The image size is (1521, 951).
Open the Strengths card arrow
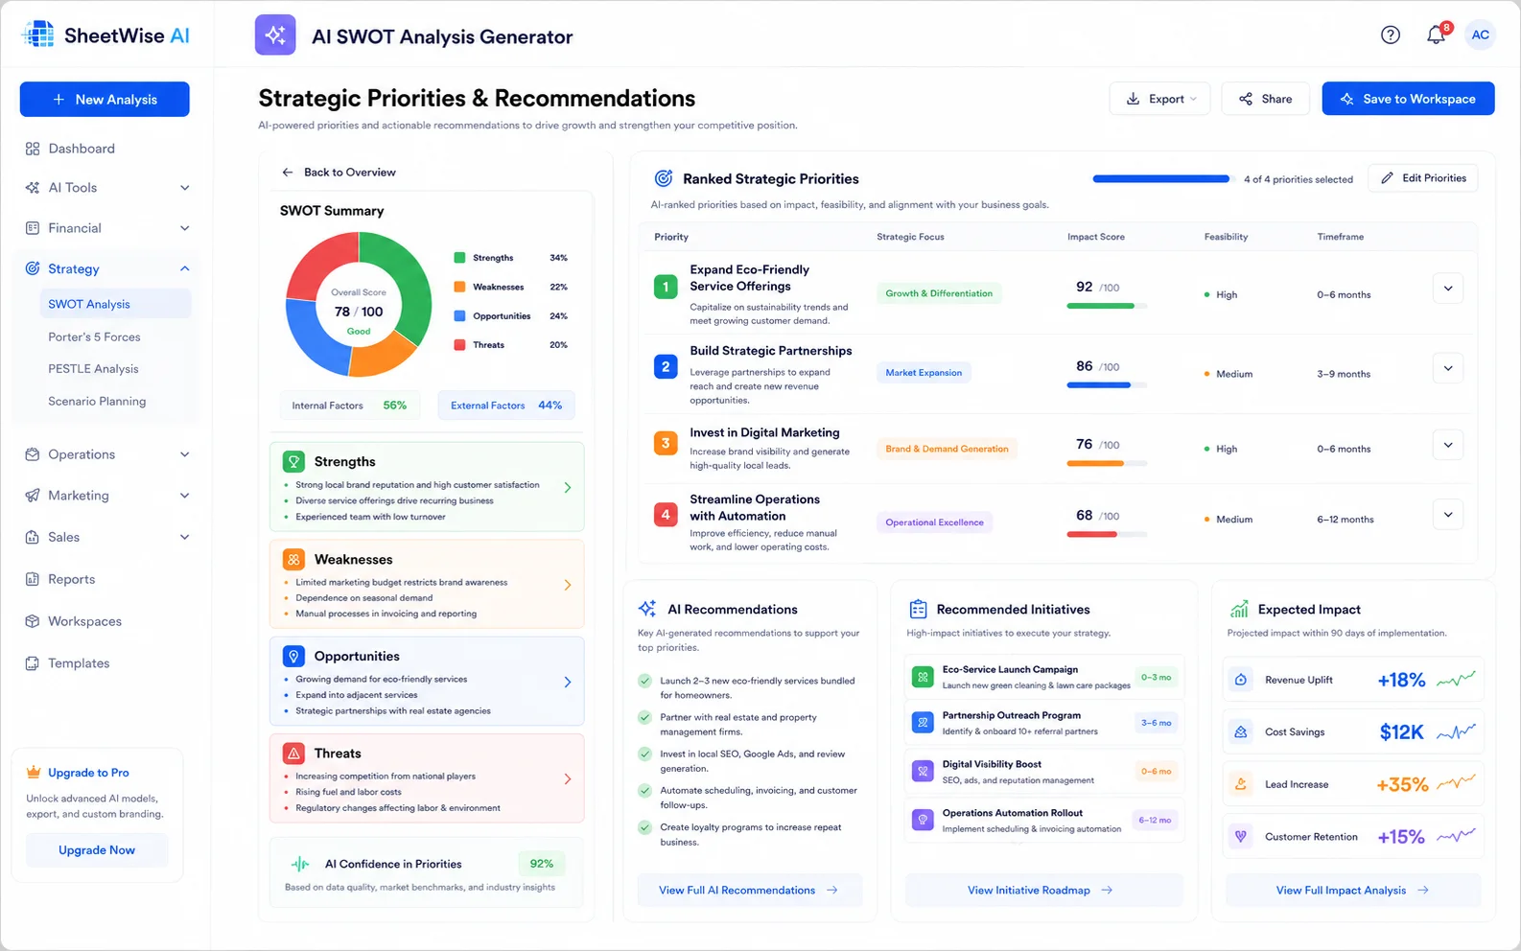(x=568, y=488)
